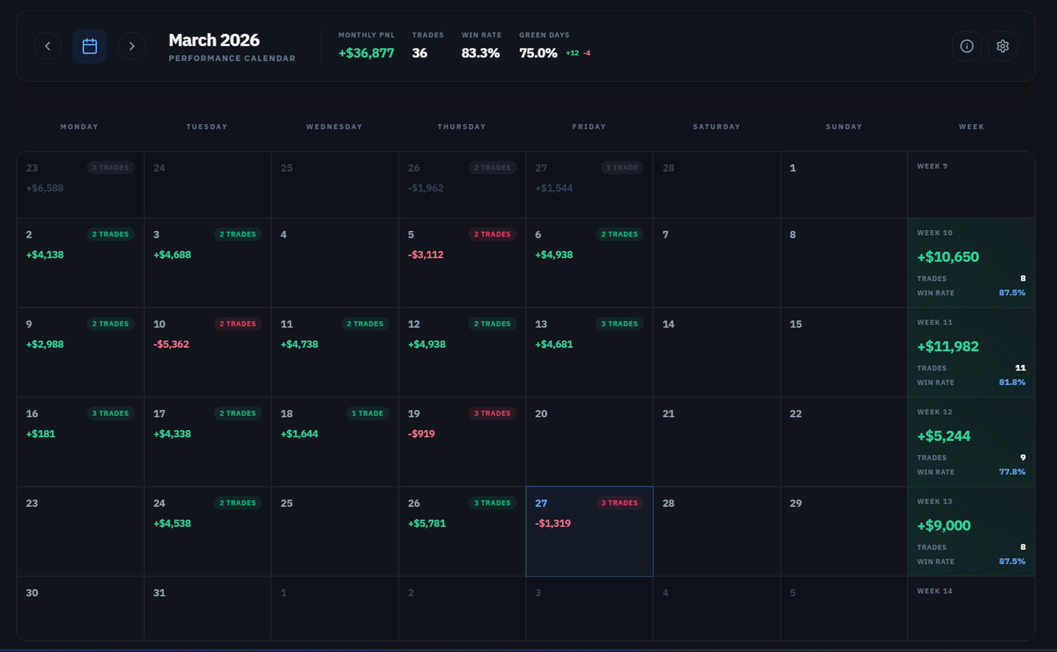Select the empty March 31 cell

click(x=207, y=608)
